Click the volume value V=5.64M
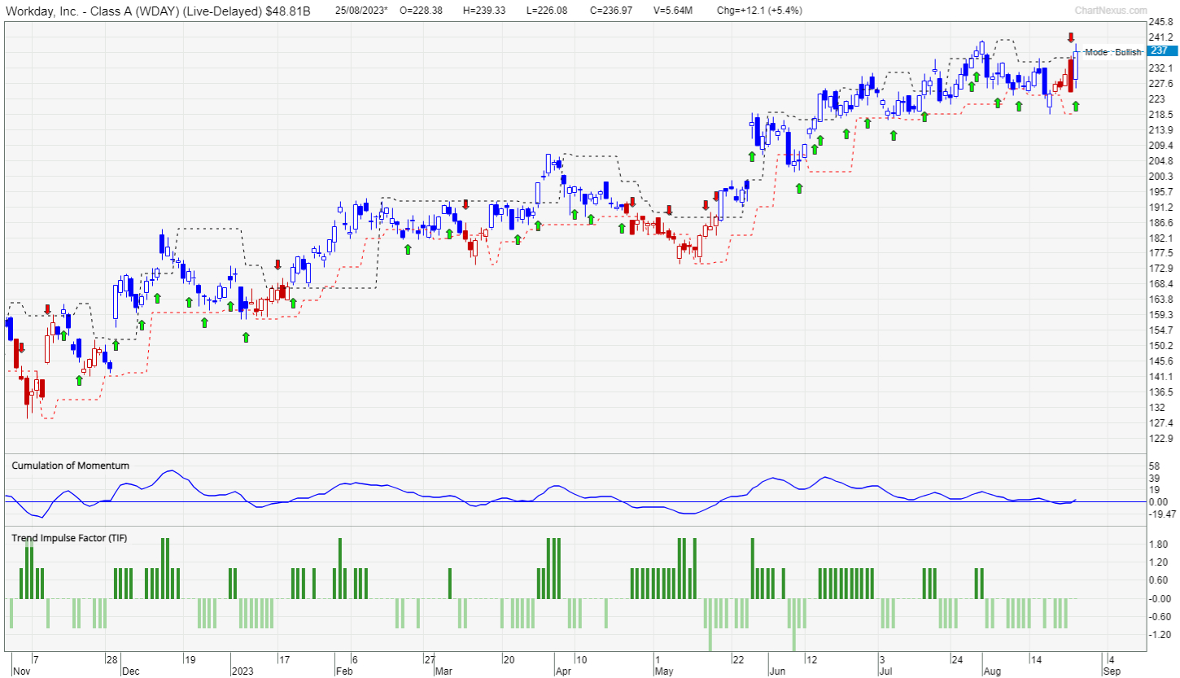 coord(675,10)
